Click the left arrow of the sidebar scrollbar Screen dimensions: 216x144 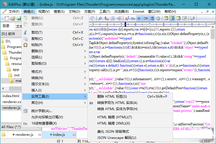point(3,88)
